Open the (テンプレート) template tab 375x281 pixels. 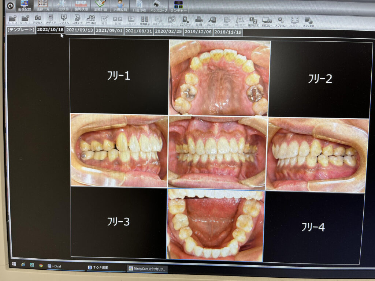(x=21, y=30)
